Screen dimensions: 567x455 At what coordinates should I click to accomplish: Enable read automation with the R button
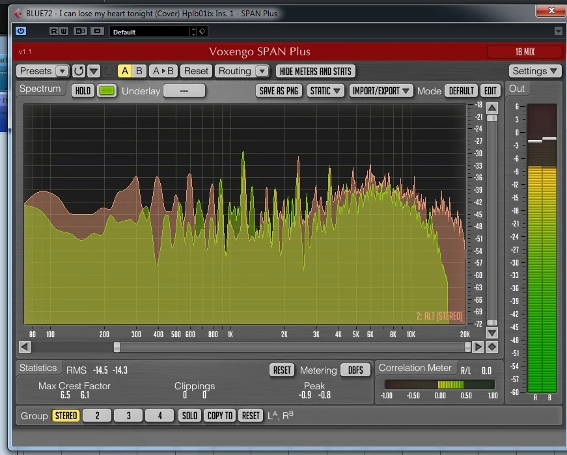(x=53, y=31)
